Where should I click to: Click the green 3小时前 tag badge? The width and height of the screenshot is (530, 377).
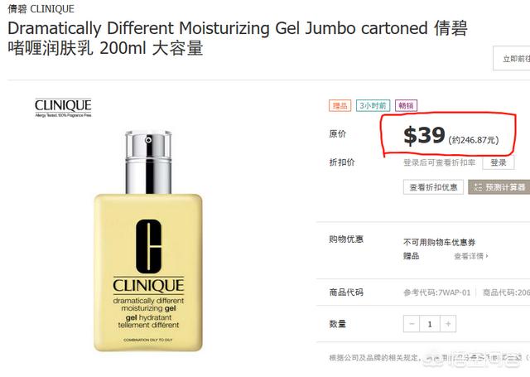[x=373, y=106]
